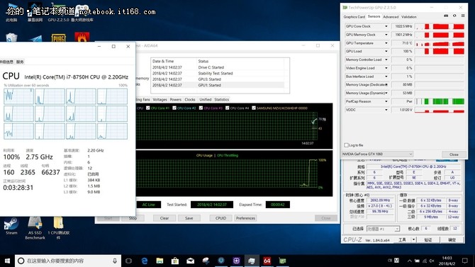Viewport: 475px width, 267px height.
Task: Open the game controller desktop icon
Action: [82, 13]
